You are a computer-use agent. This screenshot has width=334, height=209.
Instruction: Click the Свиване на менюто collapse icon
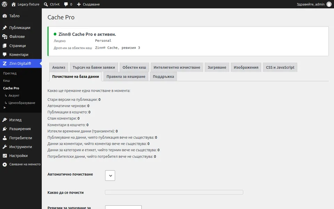pyautogui.click(x=5, y=164)
